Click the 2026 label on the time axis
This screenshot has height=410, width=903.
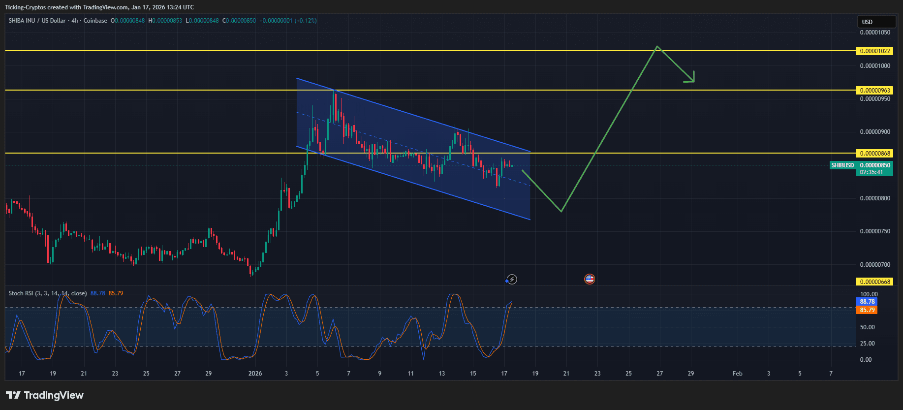[x=255, y=374]
